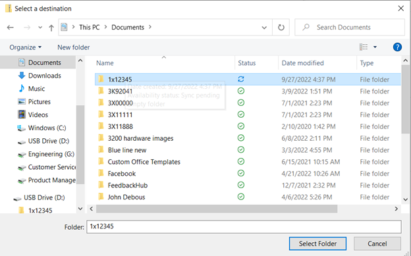Go up one folder level
The height and width of the screenshot is (256, 411).
tap(51, 28)
